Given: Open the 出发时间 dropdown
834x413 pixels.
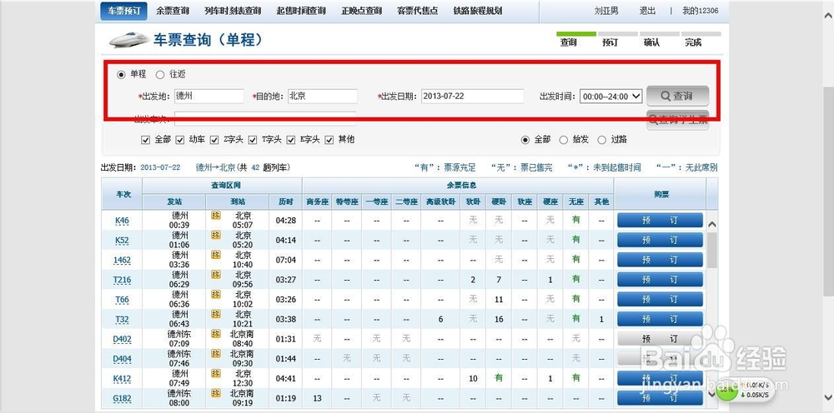Looking at the screenshot, I should [611, 97].
